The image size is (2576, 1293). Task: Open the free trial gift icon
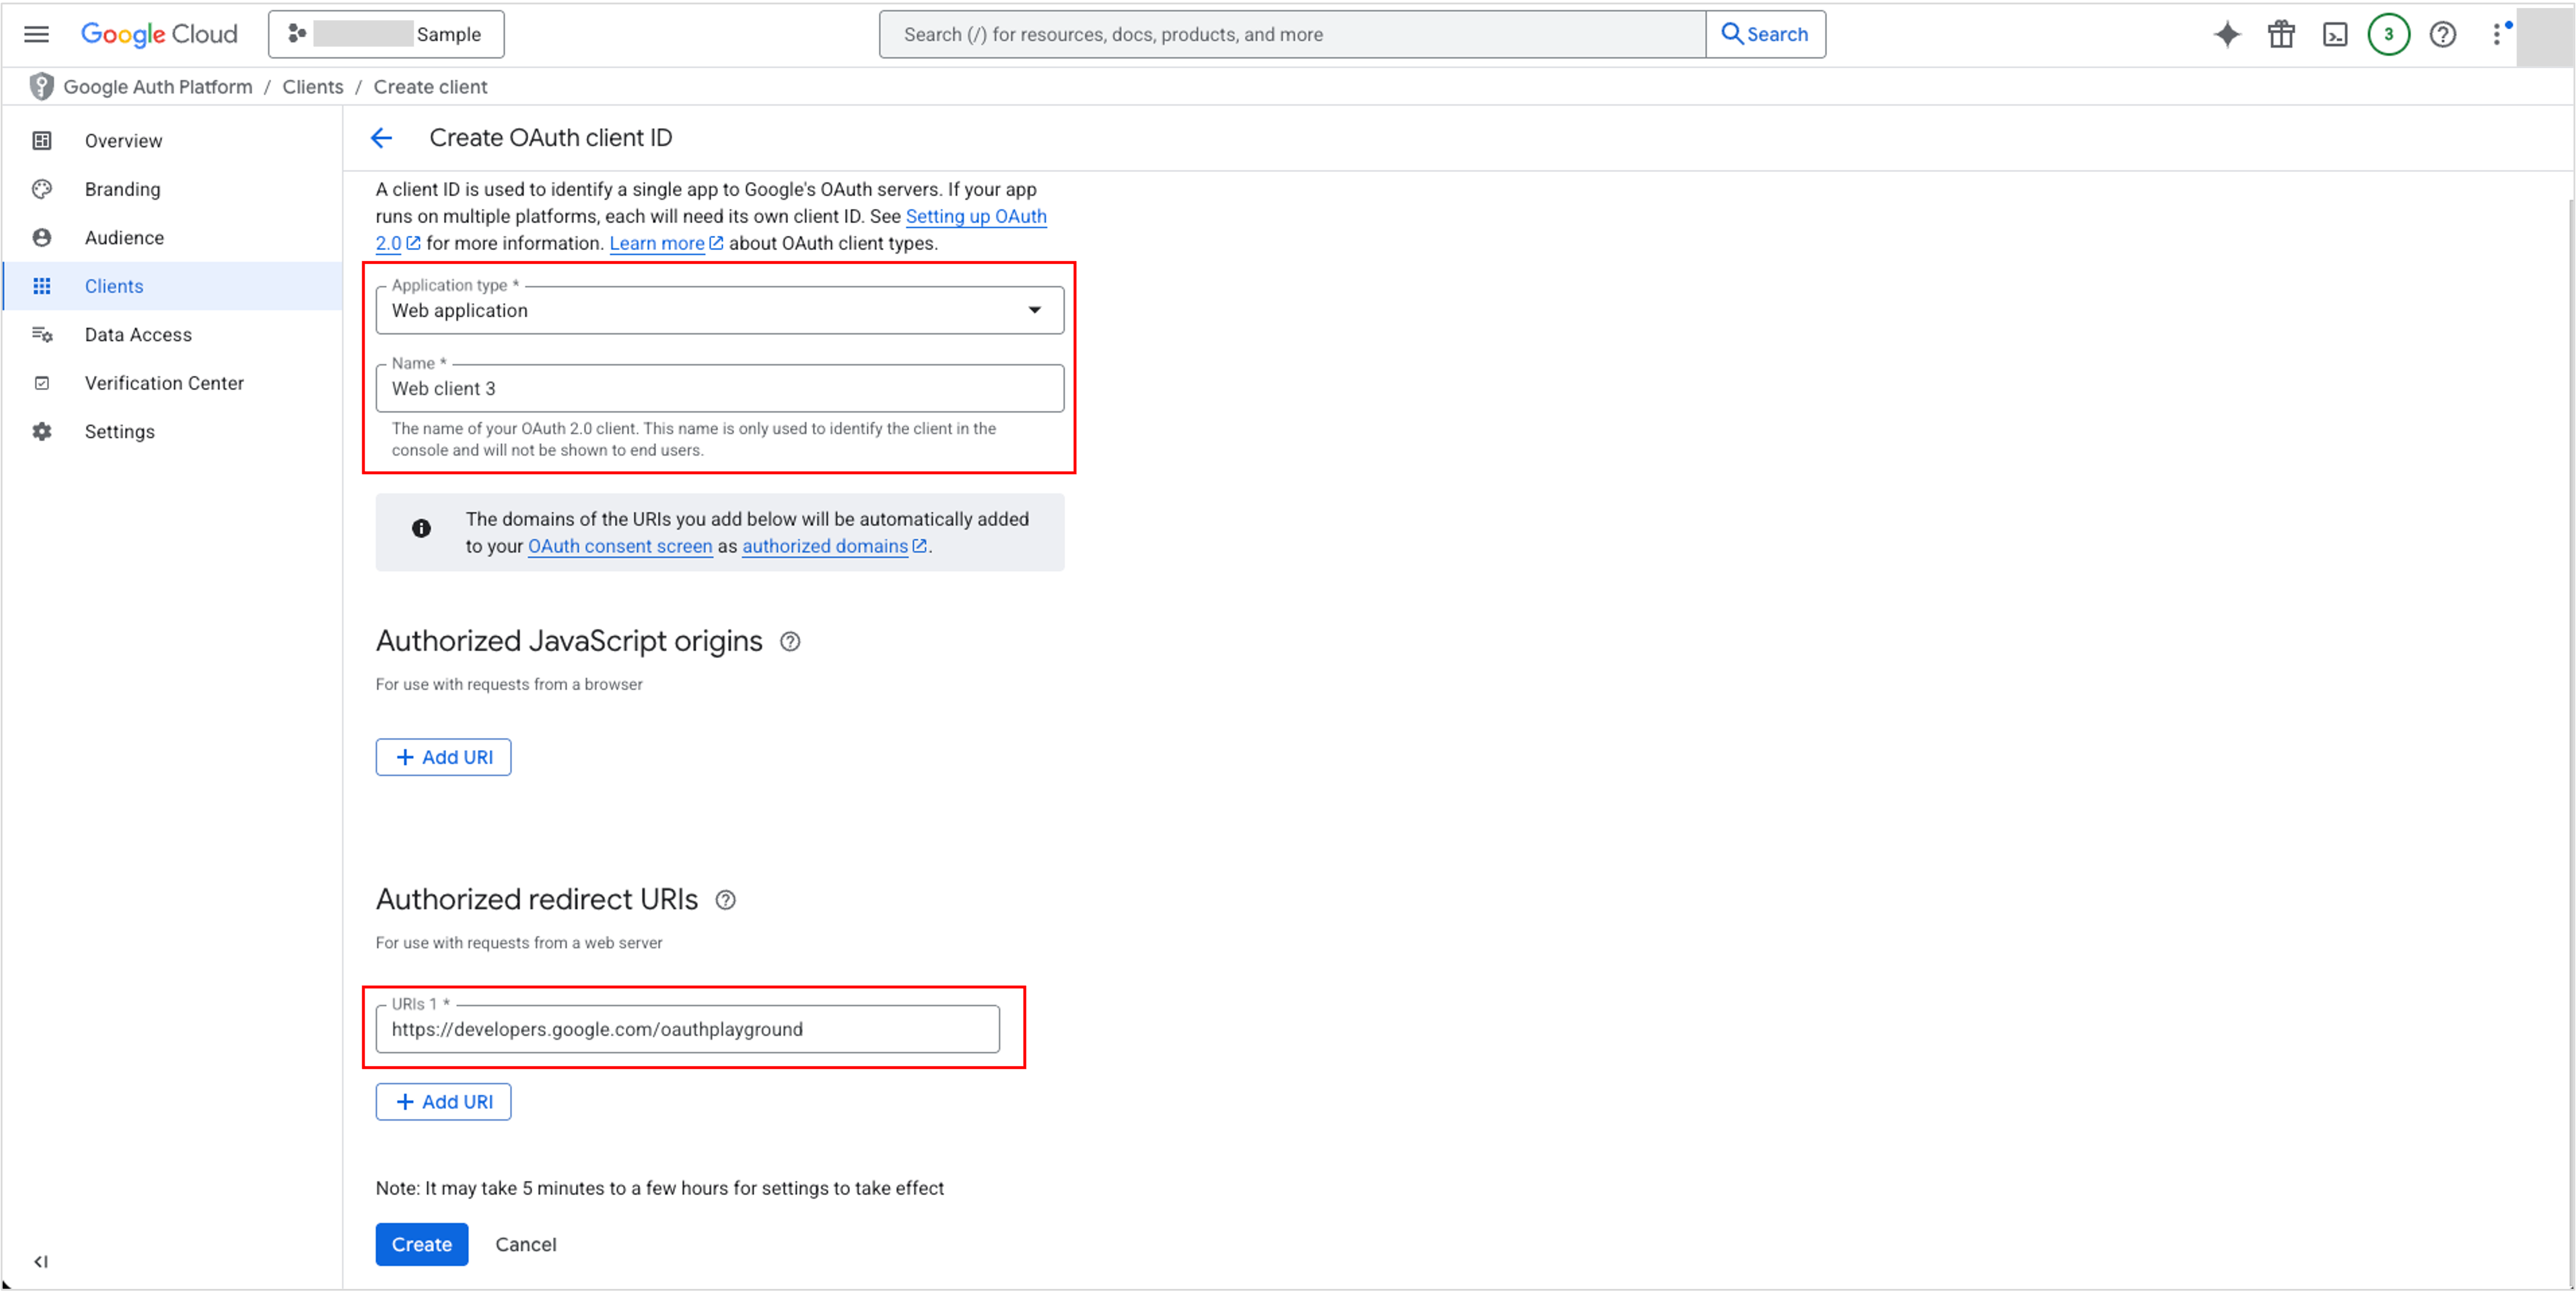click(x=2281, y=35)
